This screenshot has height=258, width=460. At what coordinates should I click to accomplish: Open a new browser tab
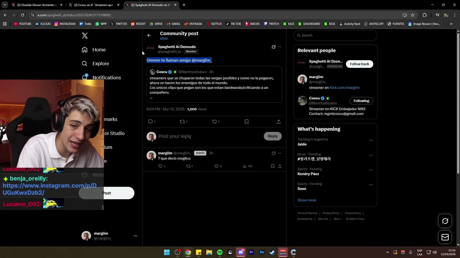pyautogui.click(x=184, y=5)
